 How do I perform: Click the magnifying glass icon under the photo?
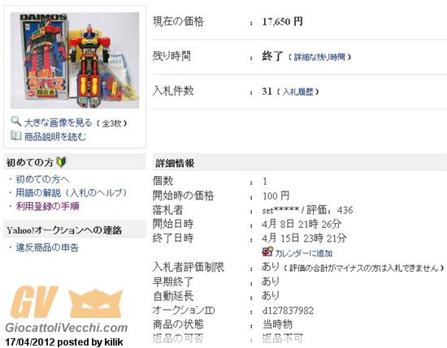(16, 122)
